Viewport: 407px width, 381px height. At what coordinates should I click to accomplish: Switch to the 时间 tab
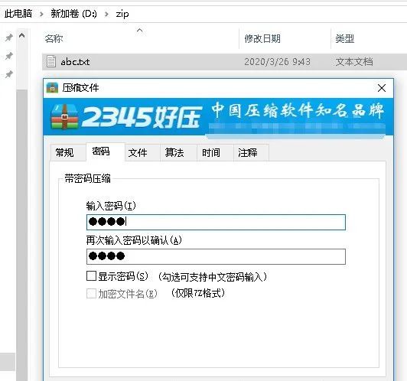tap(215, 152)
